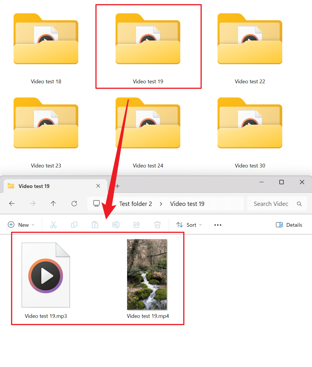
Task: Click the Video test 19.mp3 file name
Action: tap(46, 316)
